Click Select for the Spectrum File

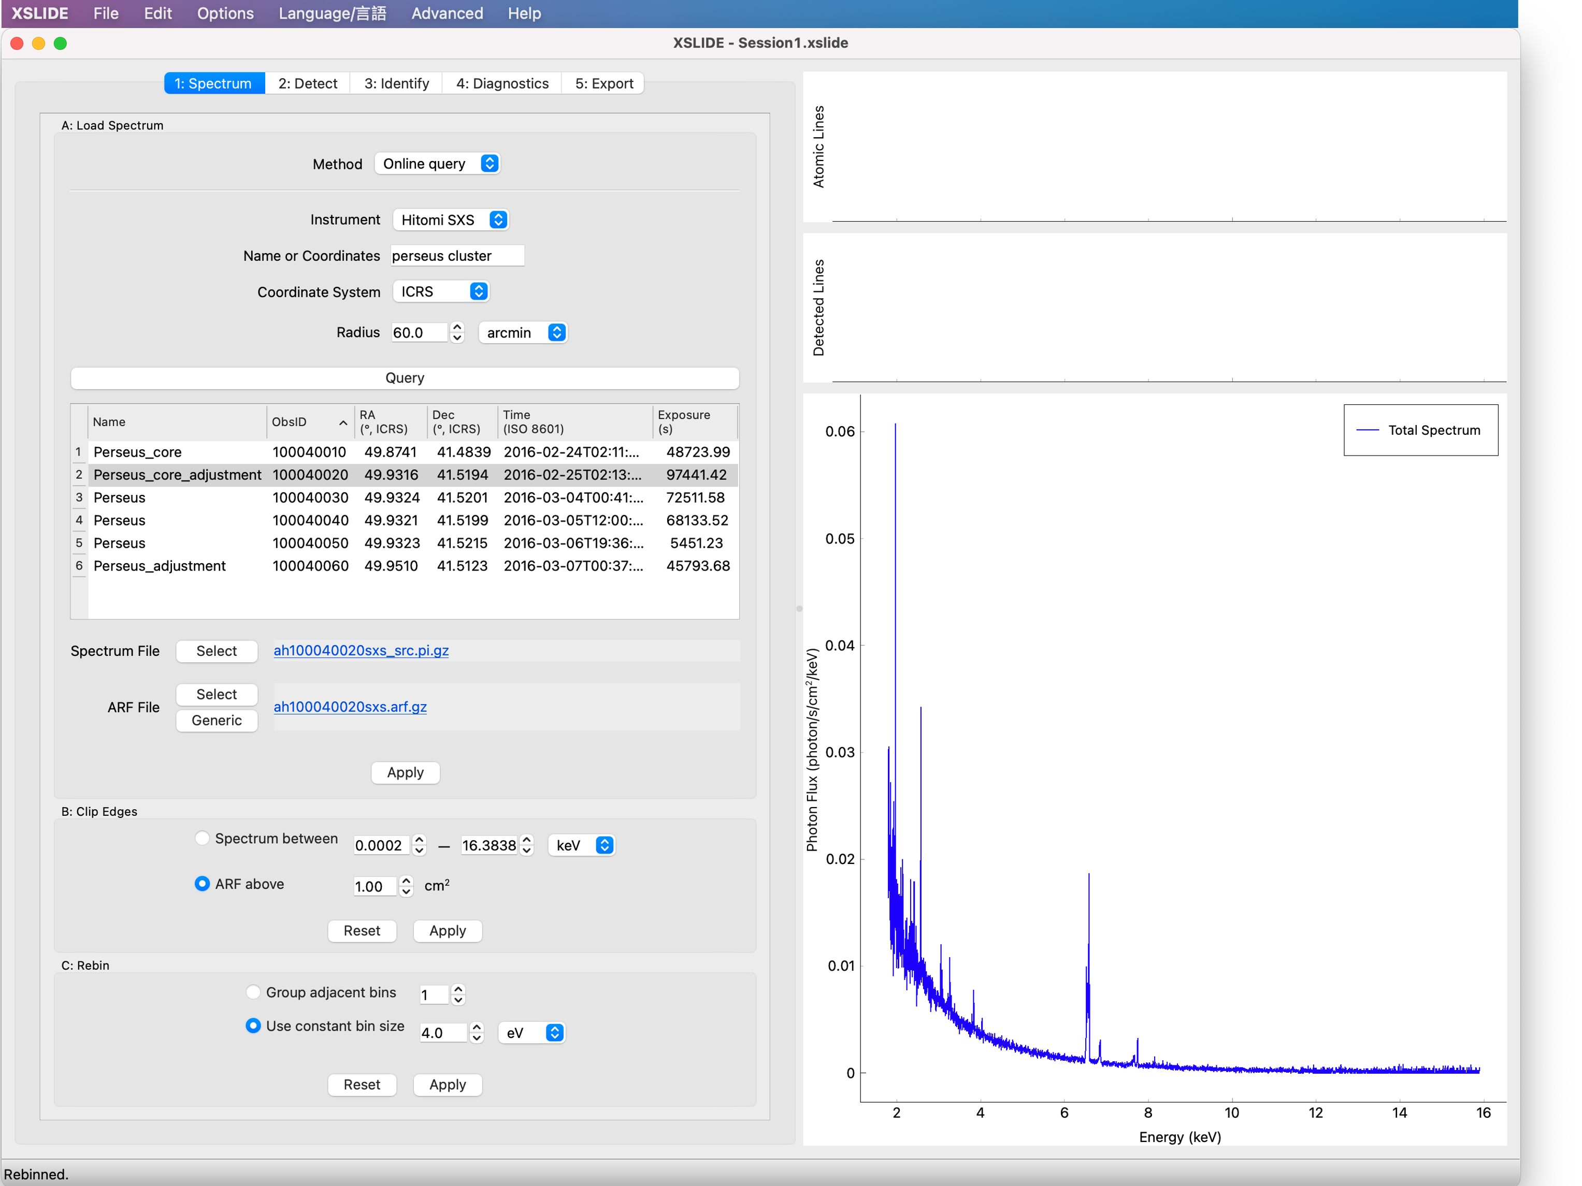point(217,651)
